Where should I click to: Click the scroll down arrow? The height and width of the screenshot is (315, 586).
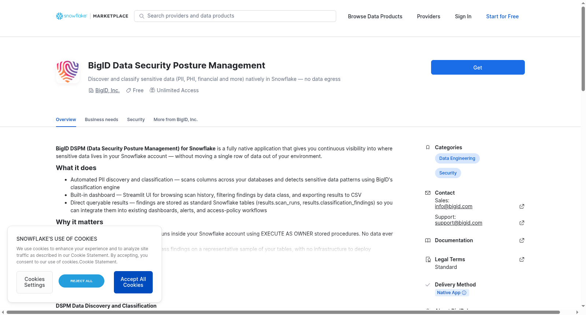583,306
